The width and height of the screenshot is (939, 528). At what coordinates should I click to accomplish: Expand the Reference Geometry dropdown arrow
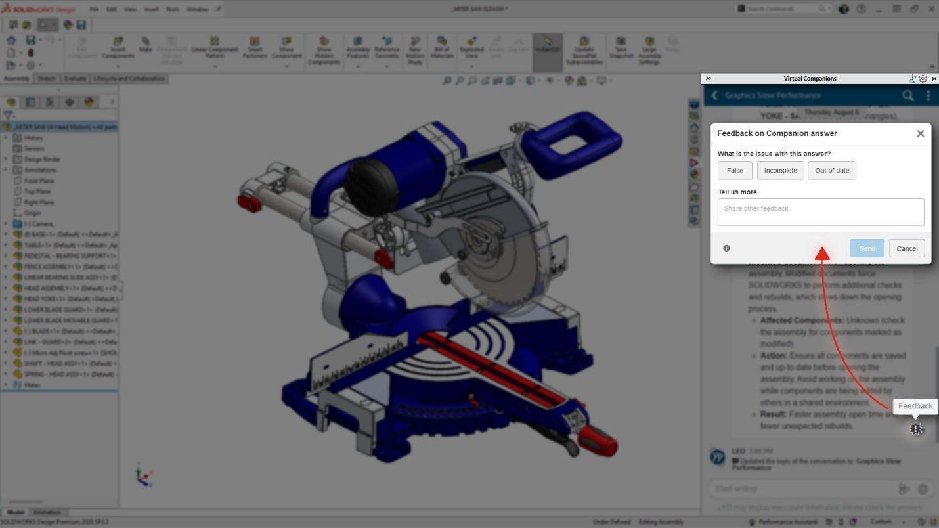pyautogui.click(x=387, y=66)
